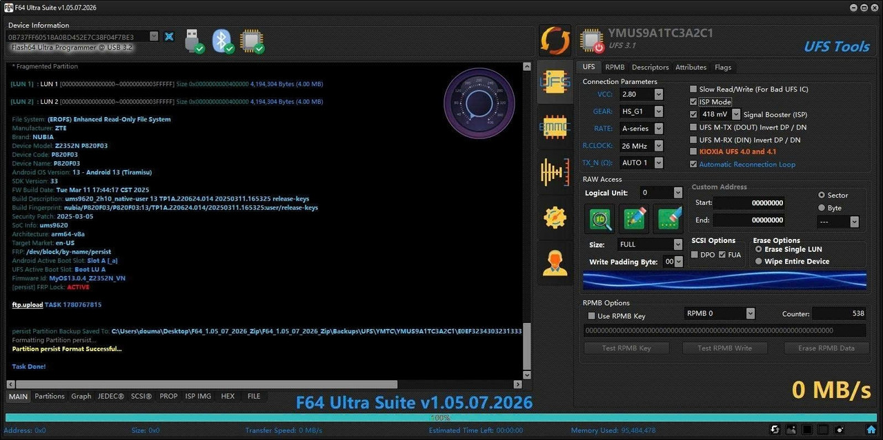
Task: Select Erase Single LUN option
Action: [x=759, y=249]
